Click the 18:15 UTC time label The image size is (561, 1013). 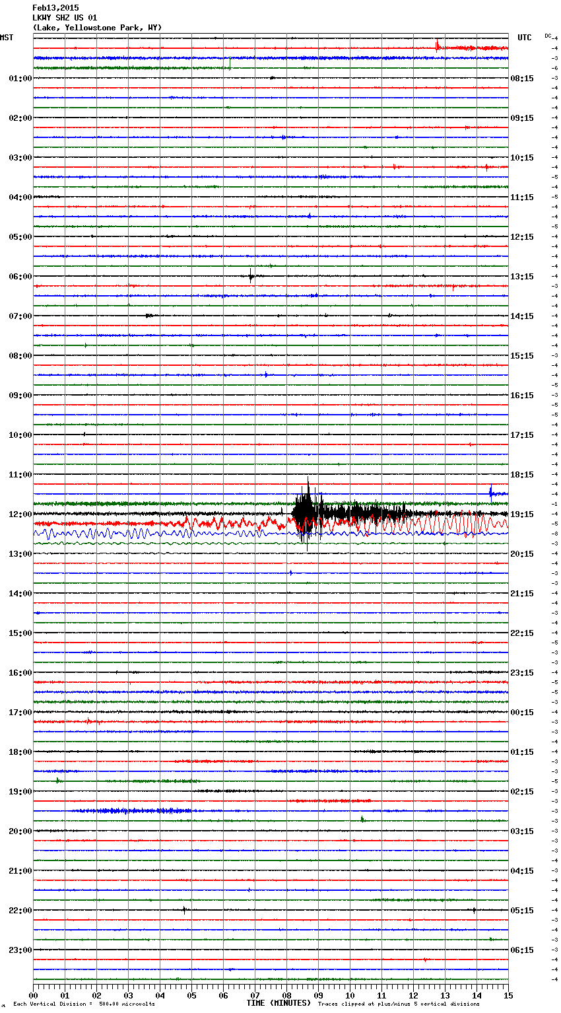point(522,475)
